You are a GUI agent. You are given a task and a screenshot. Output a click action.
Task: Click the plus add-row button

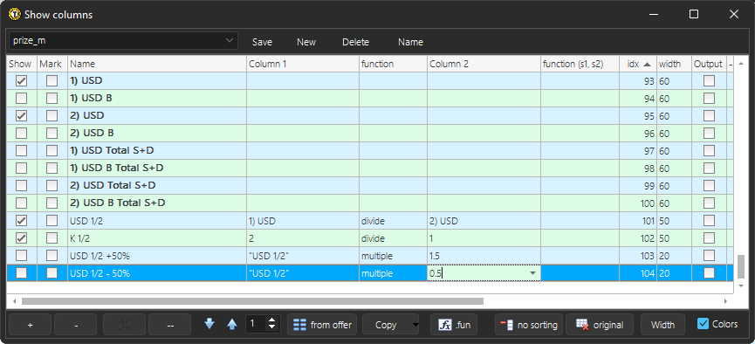coord(30,325)
